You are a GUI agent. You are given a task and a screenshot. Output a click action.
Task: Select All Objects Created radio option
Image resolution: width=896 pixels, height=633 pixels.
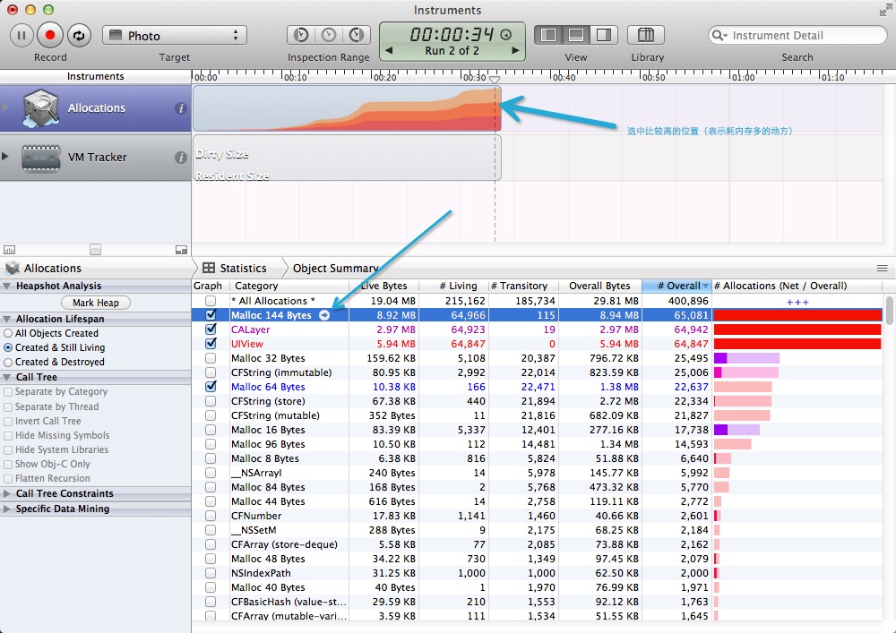tap(8, 333)
